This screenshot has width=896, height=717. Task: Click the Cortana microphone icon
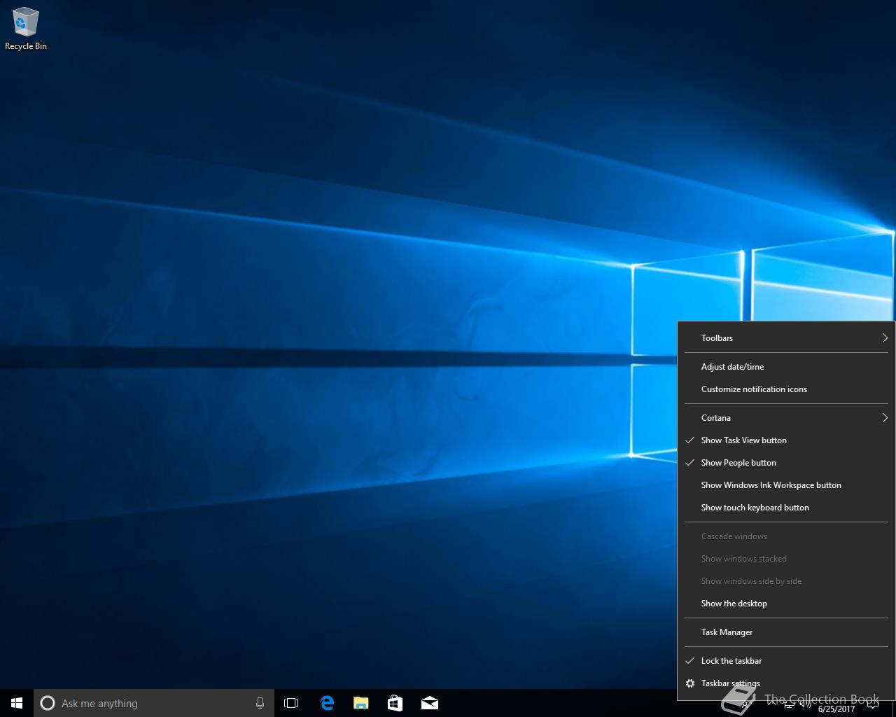(260, 703)
